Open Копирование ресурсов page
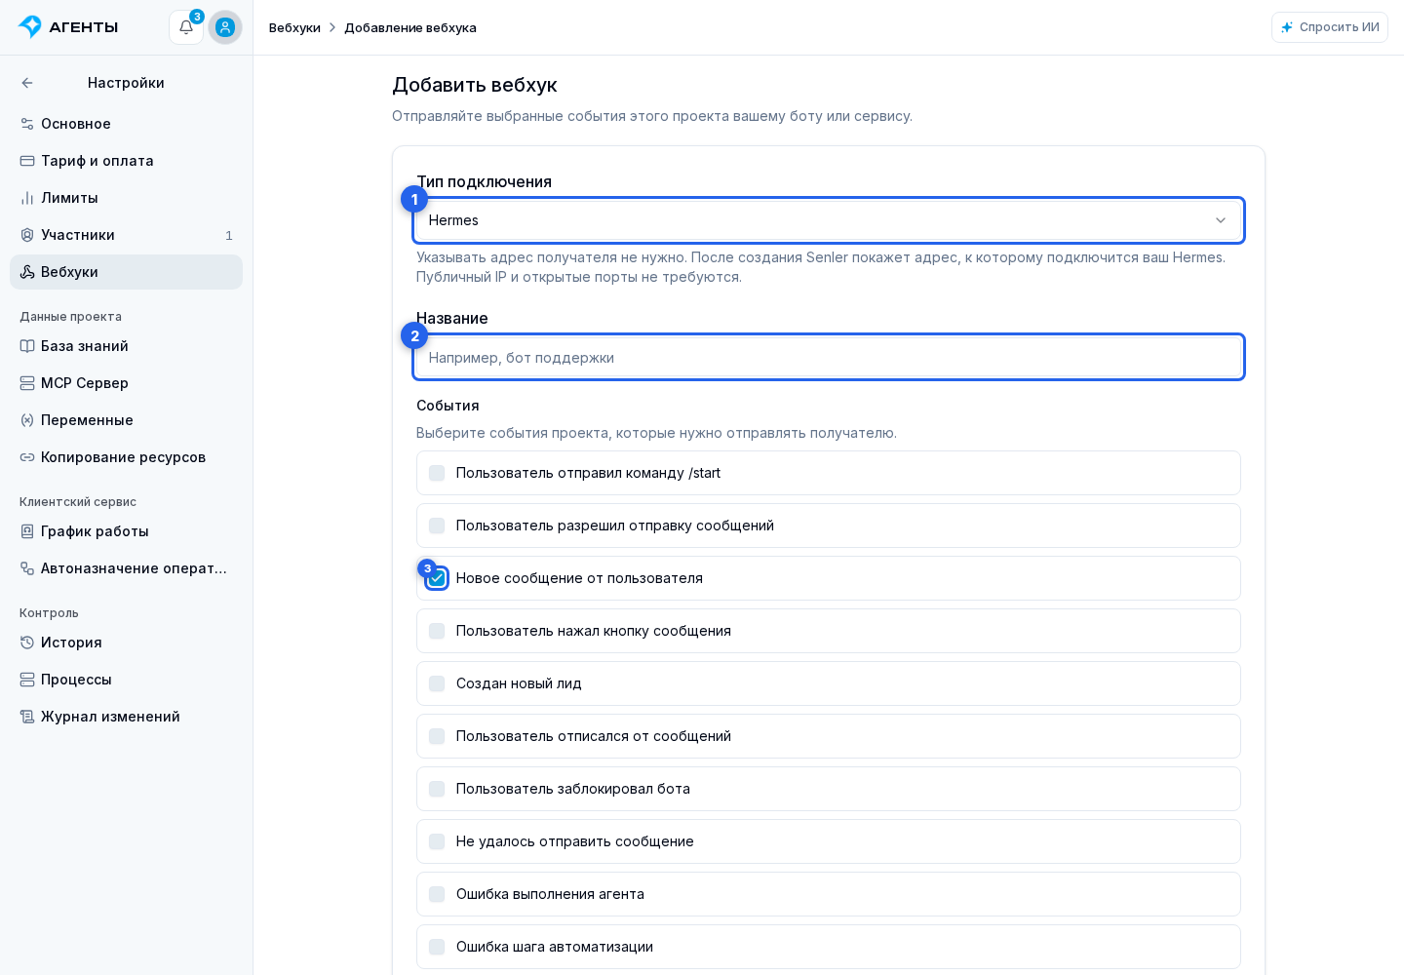Viewport: 1404px width, 975px height. click(x=126, y=457)
